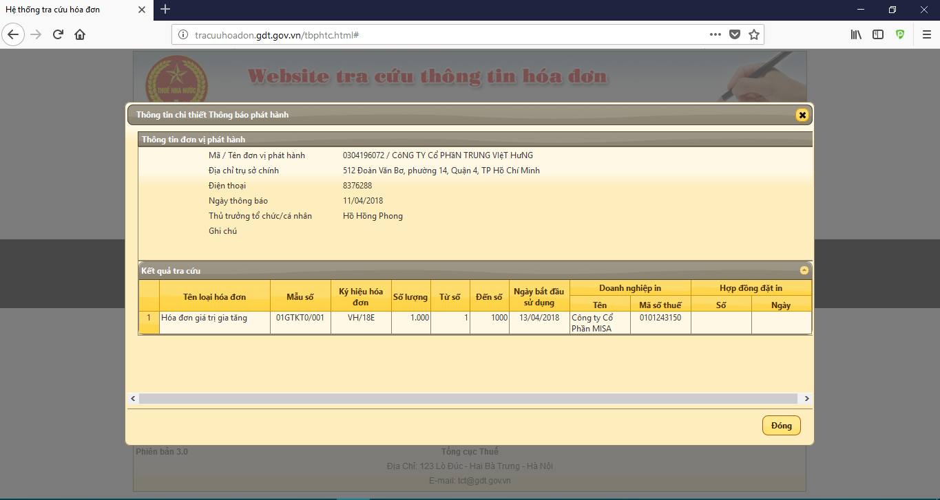Click the Tên loại hóa đơn column header

pos(214,297)
